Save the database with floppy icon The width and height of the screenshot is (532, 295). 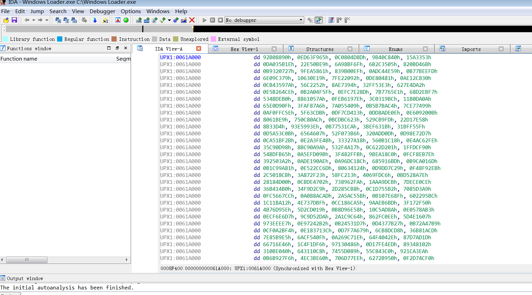pyautogui.click(x=14, y=20)
